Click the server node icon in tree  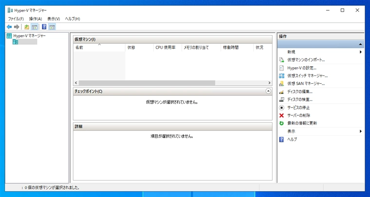[16, 42]
